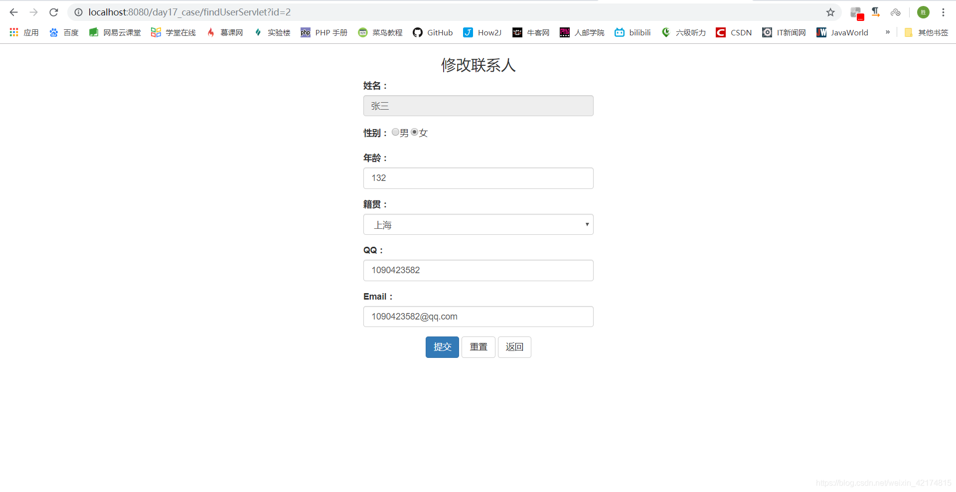Open the 网易云课堂 bookmark

115,32
